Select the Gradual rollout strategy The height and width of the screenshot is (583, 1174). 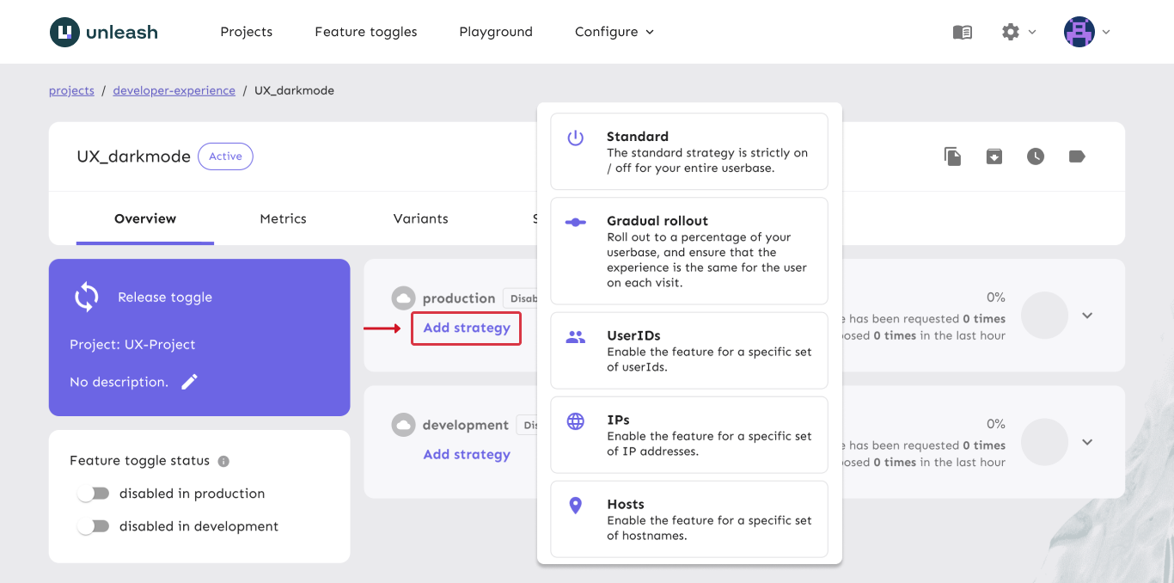(688, 251)
